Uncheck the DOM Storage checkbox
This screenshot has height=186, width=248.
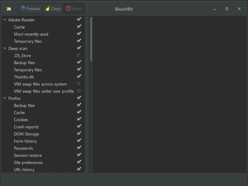[x=79, y=134]
